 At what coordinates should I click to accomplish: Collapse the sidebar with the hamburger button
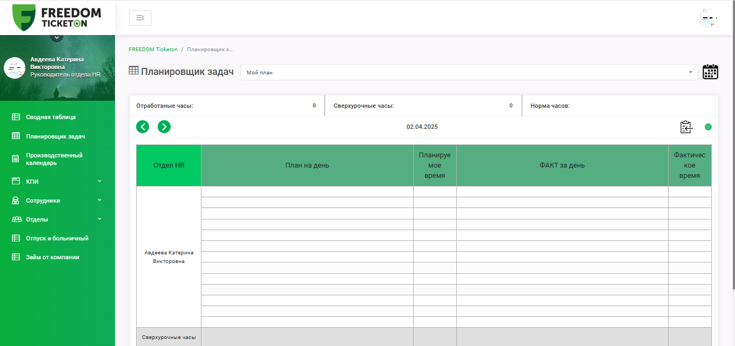click(x=140, y=18)
